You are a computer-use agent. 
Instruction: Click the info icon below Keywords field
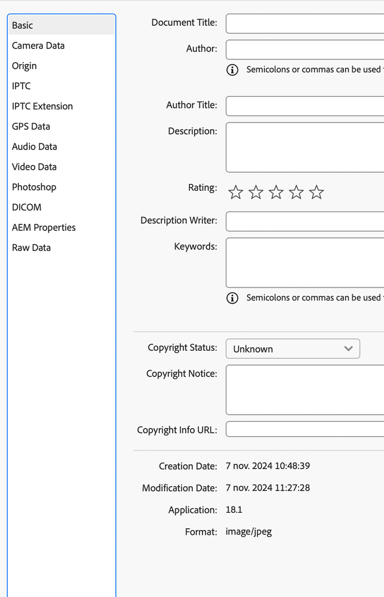coord(232,298)
